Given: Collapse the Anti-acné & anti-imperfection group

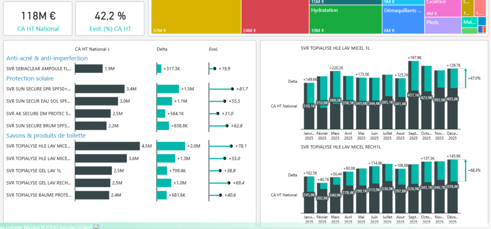Looking at the screenshot, I should pyautogui.click(x=47, y=58).
